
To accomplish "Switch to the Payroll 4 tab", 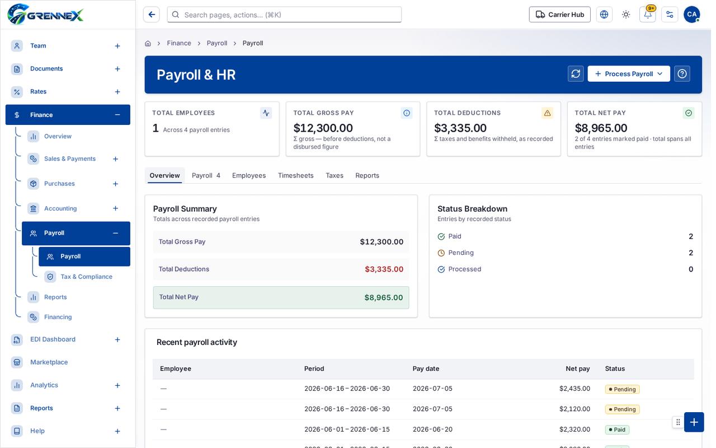I will tap(206, 175).
